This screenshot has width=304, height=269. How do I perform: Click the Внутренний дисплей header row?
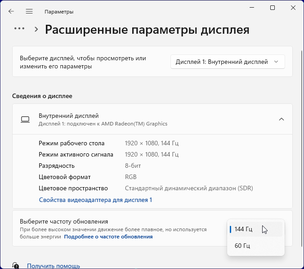[135, 119]
